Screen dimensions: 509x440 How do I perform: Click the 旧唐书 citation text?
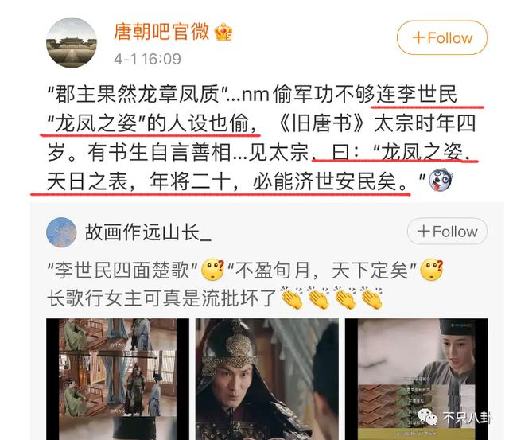324,123
